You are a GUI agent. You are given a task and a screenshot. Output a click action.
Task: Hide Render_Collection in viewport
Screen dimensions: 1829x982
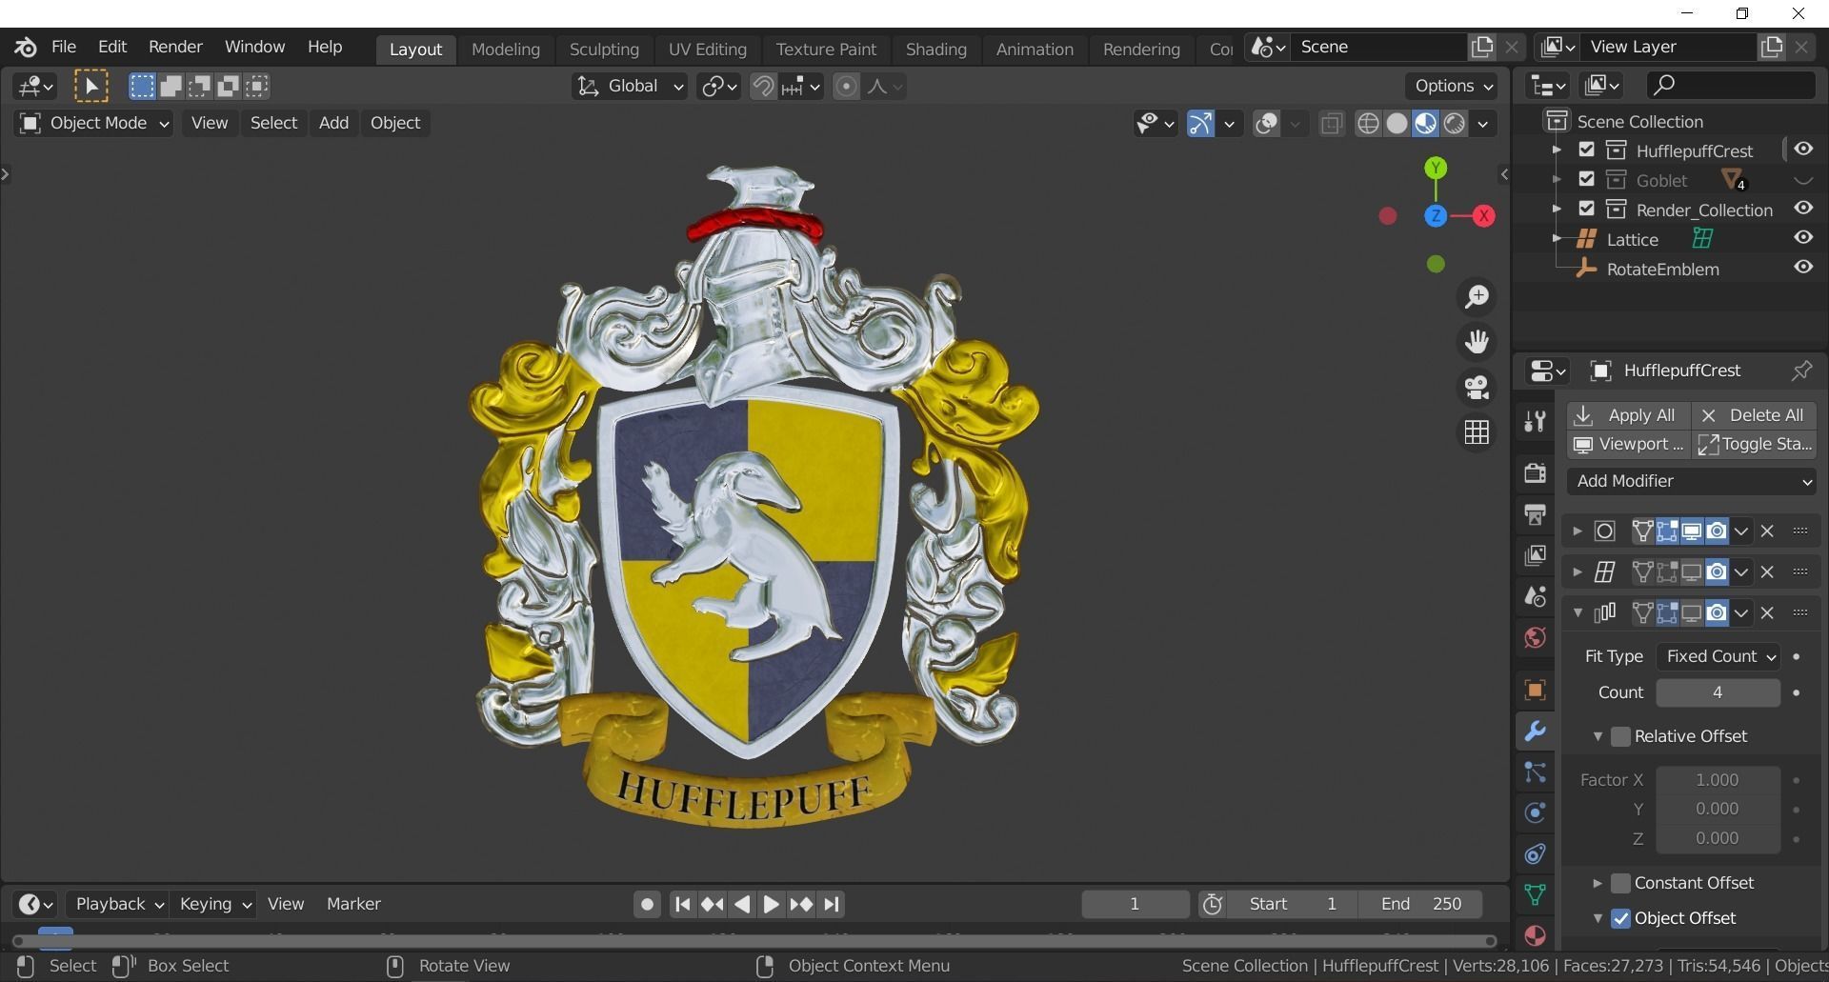pyautogui.click(x=1803, y=209)
